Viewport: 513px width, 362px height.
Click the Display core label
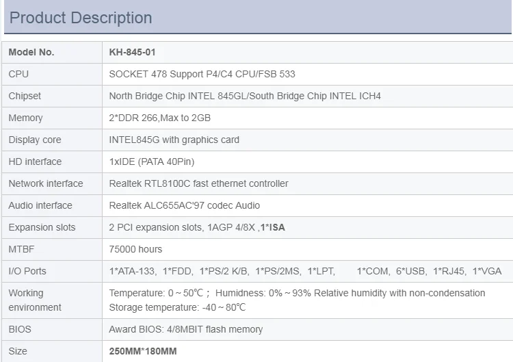35,140
